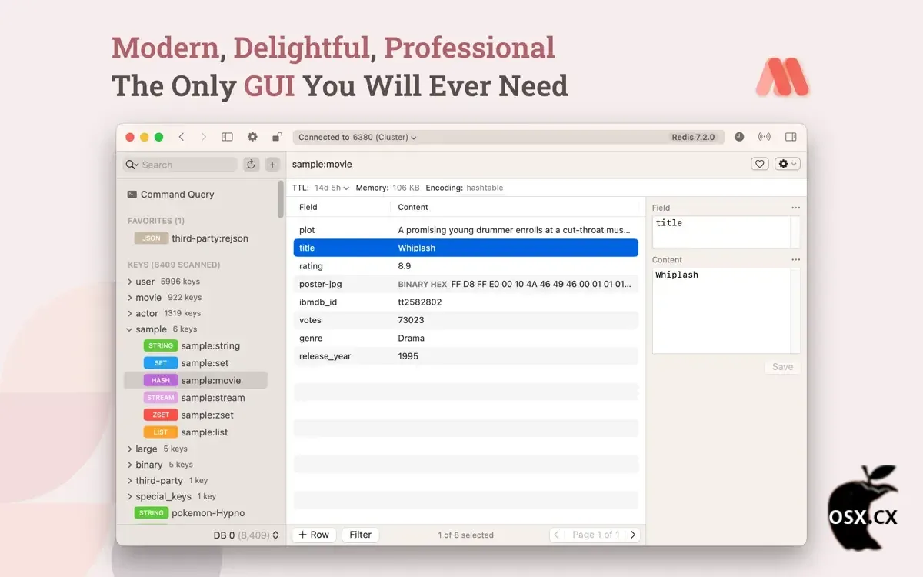
Task: Refresh the key list
Action: click(x=251, y=165)
